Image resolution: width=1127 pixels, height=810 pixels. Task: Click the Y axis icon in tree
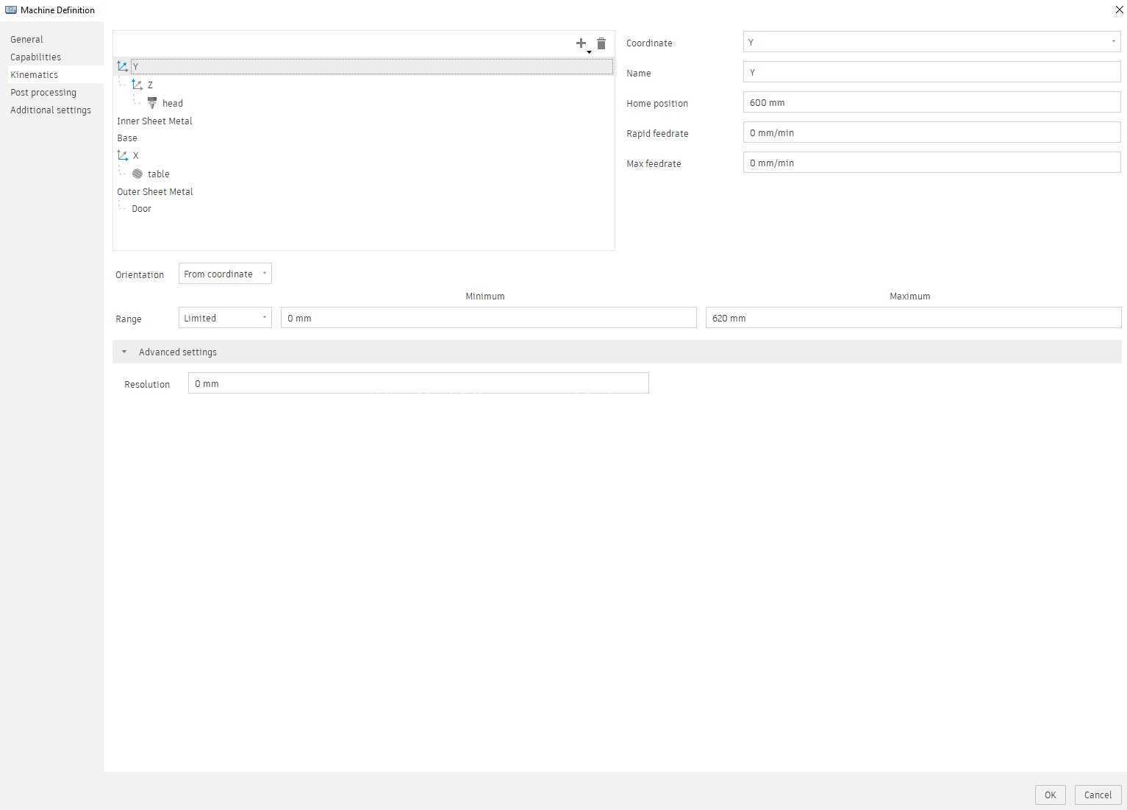(x=123, y=66)
